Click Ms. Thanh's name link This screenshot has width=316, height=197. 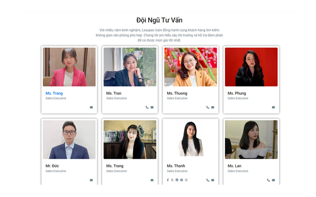(x=176, y=166)
